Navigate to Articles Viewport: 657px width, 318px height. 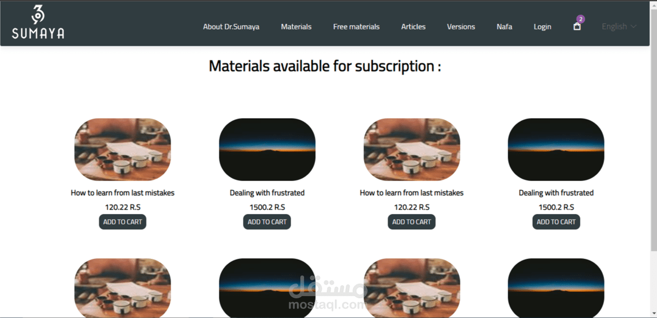pyautogui.click(x=413, y=26)
